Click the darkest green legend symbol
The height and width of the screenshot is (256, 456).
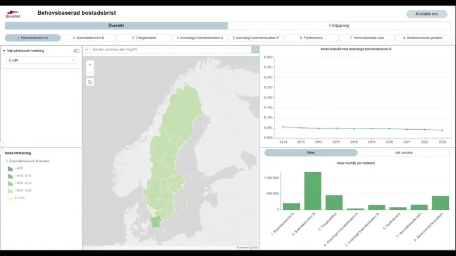pyautogui.click(x=10, y=169)
